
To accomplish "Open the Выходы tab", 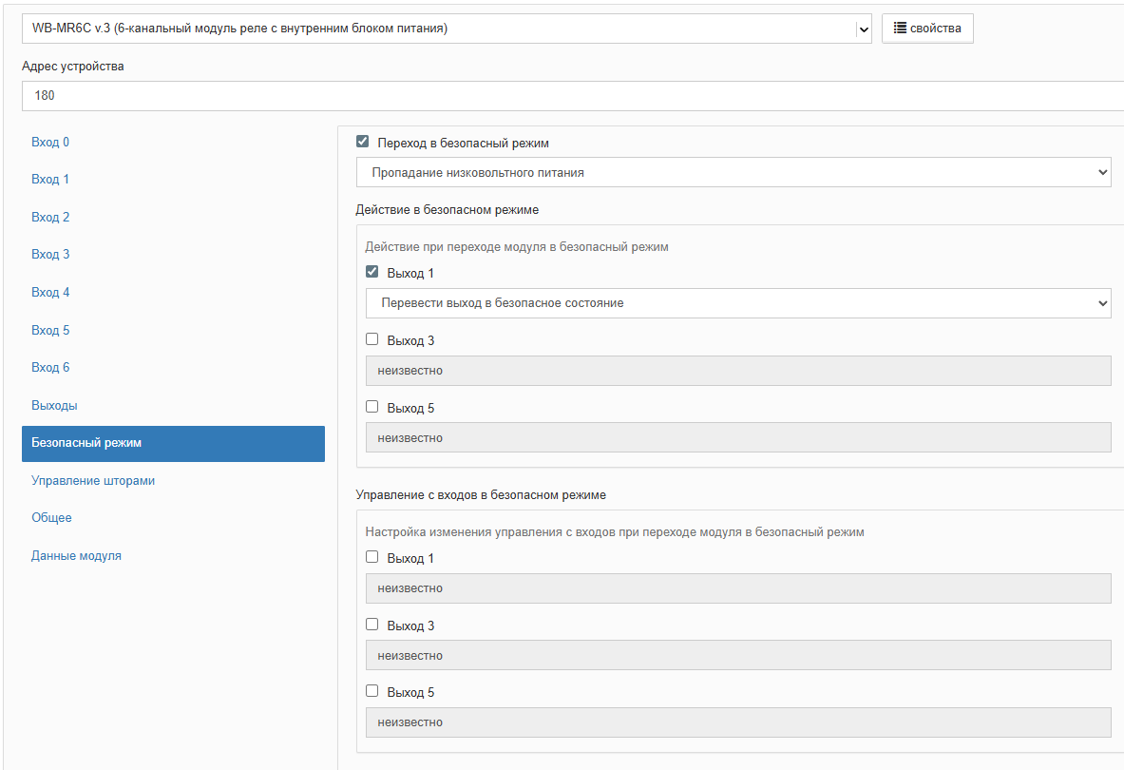I will click(54, 406).
